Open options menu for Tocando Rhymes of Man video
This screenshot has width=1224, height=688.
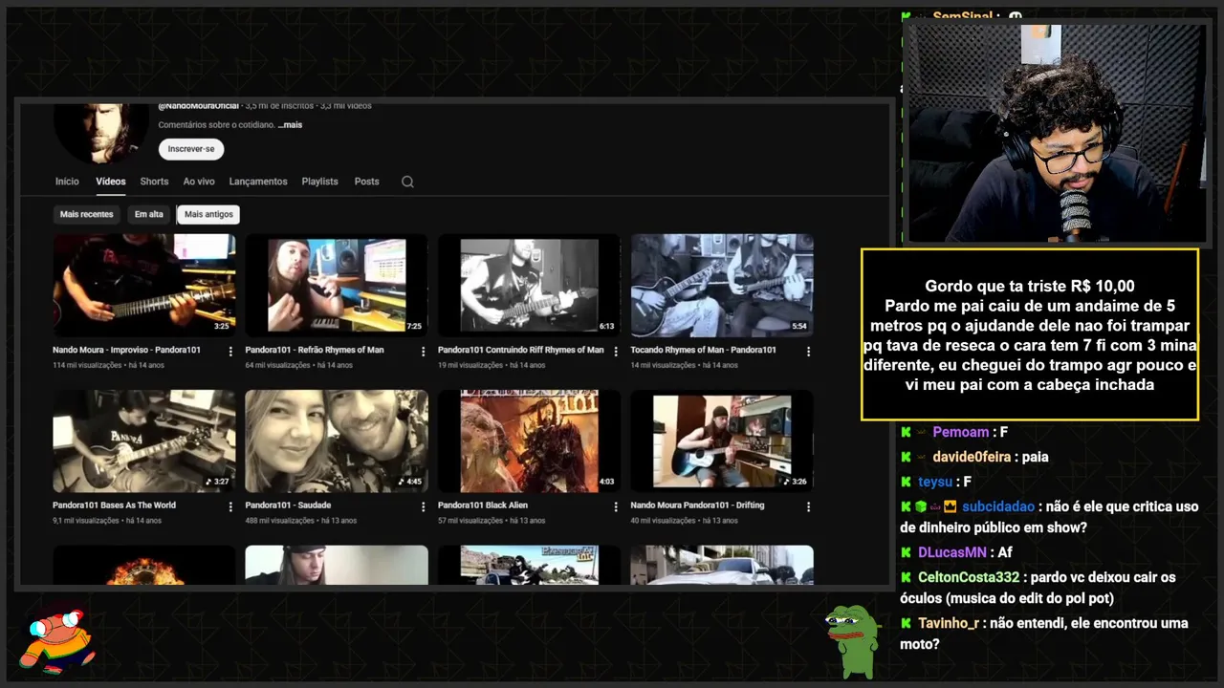pyautogui.click(x=809, y=352)
